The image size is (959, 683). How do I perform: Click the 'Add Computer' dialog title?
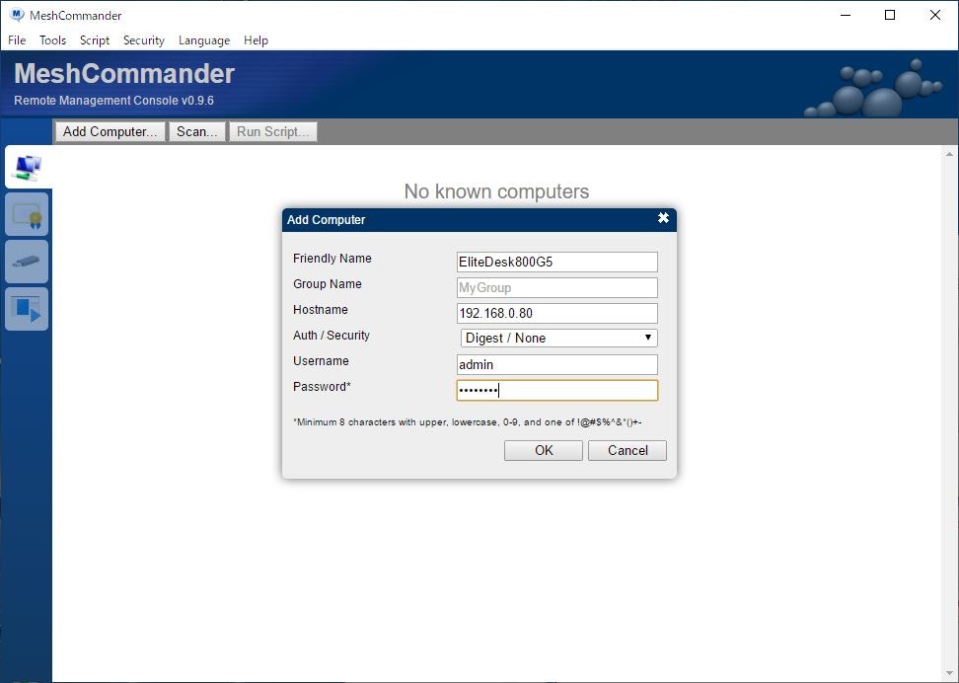(326, 220)
